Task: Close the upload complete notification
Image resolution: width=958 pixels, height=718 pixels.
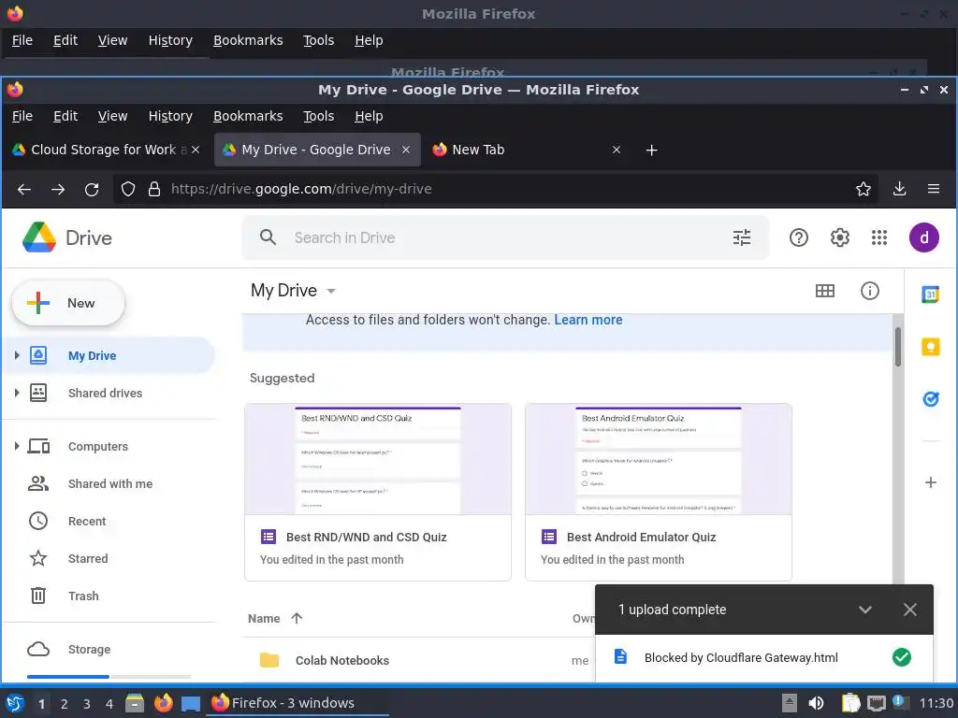Action: [x=909, y=610]
